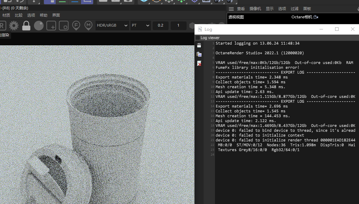Open the 摄像机 viewport menu

(x=255, y=9)
